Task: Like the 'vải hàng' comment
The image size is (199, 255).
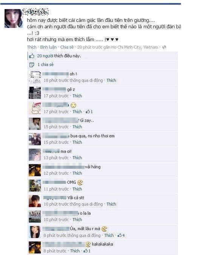Action: pos(77,173)
